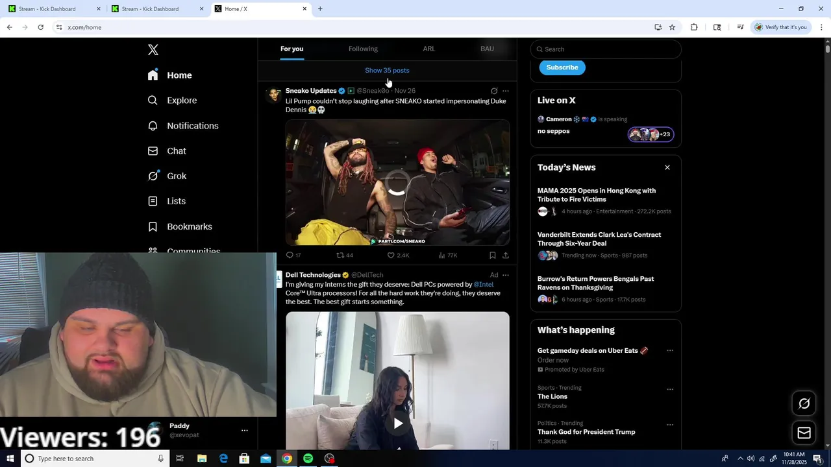The image size is (831, 467).
Task: Open more options on Sneako Updates post
Action: pos(506,91)
